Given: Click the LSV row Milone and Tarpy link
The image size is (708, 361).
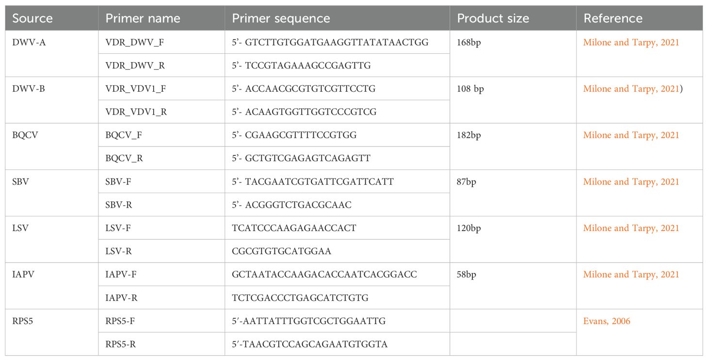Looking at the screenshot, I should point(631,228).
